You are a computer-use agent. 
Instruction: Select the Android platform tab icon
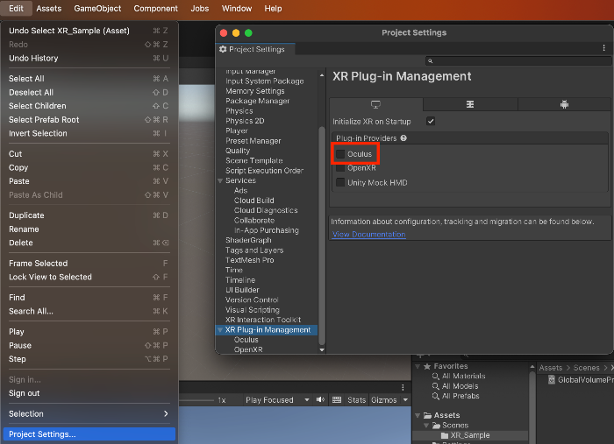(564, 104)
